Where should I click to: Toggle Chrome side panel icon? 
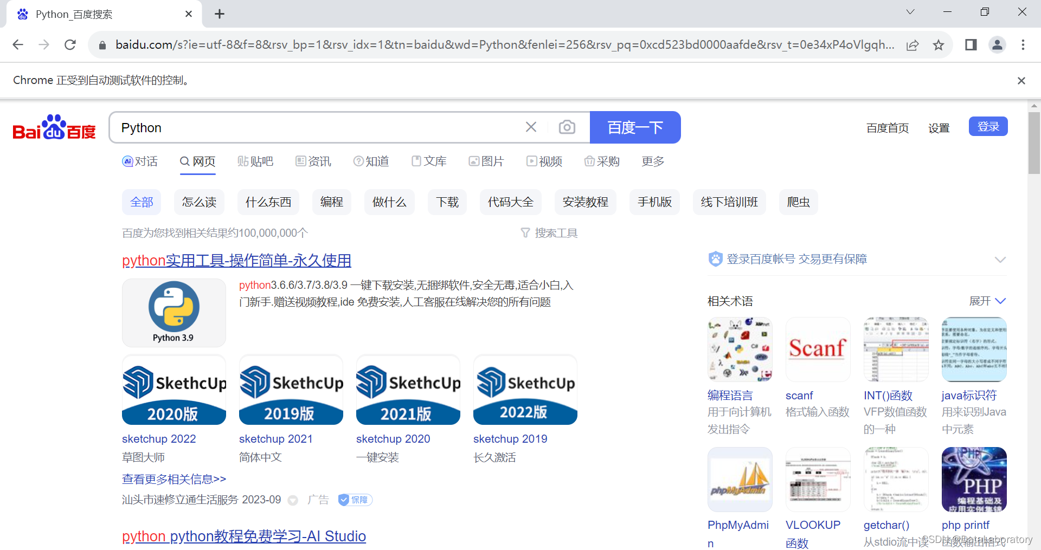coord(971,45)
